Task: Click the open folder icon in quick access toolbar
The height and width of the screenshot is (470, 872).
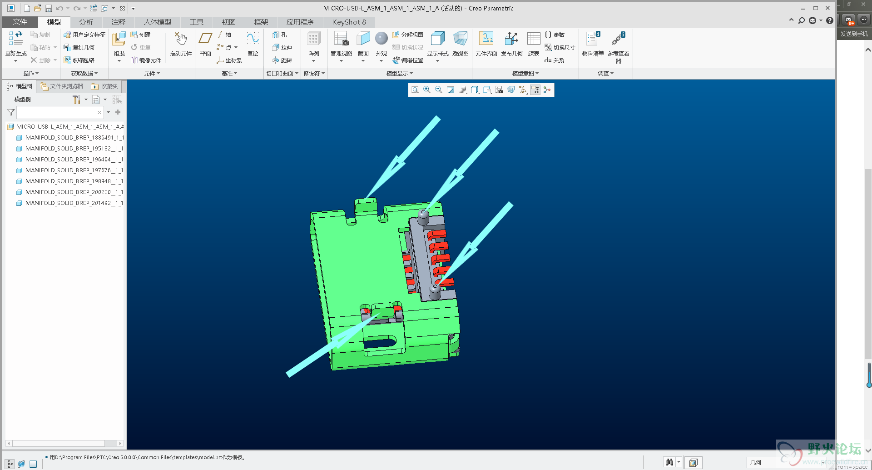Action: coord(37,8)
